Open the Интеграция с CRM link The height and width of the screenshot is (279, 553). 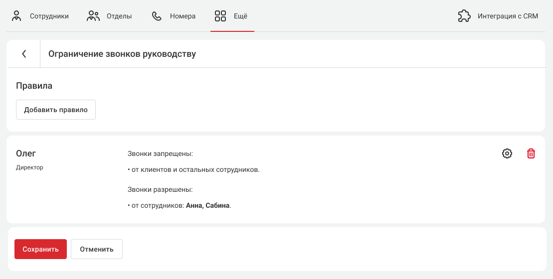508,16
